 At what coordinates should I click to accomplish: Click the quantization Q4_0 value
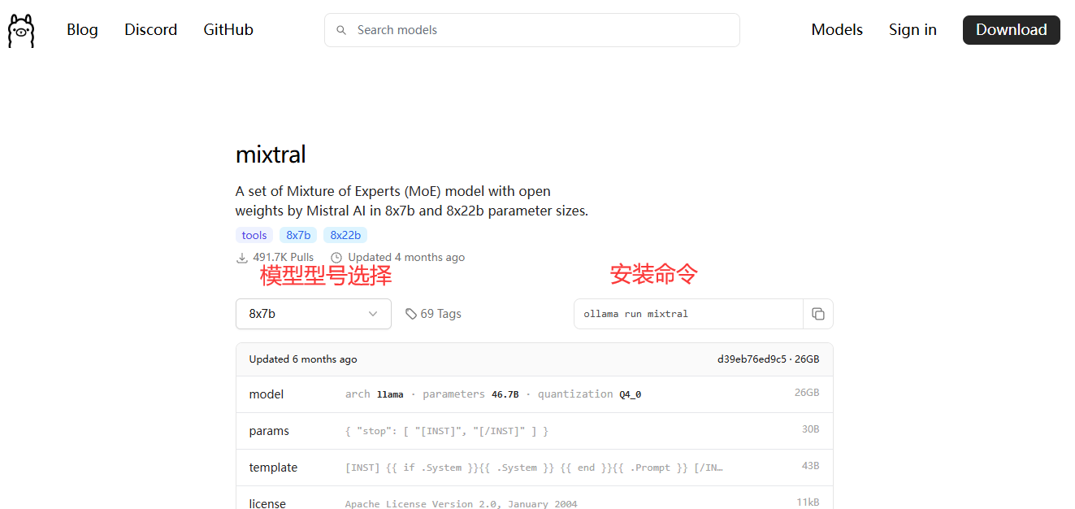(x=630, y=394)
